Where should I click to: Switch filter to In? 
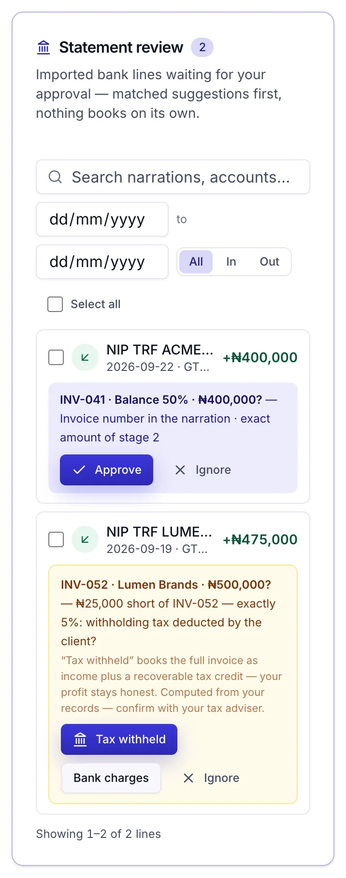(x=231, y=262)
